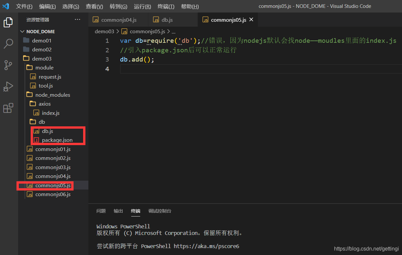The width and height of the screenshot is (402, 255).
Task: Open commonjs01.js in the explorer
Action: [x=53, y=149]
